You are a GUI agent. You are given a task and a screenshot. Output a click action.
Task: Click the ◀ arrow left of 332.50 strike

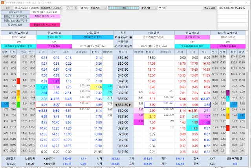click(x=116, y=105)
